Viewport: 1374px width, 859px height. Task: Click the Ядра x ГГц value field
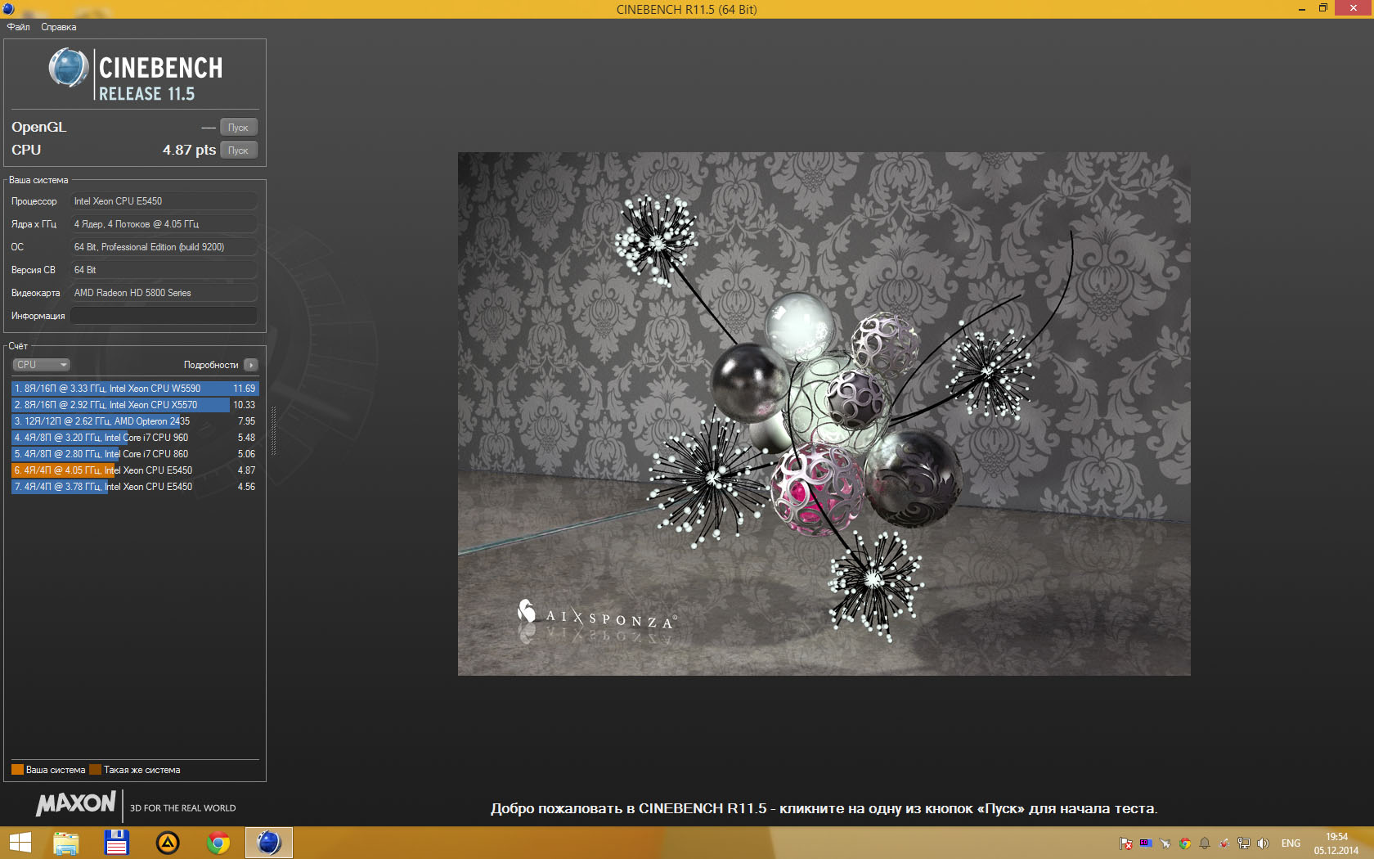pos(164,224)
